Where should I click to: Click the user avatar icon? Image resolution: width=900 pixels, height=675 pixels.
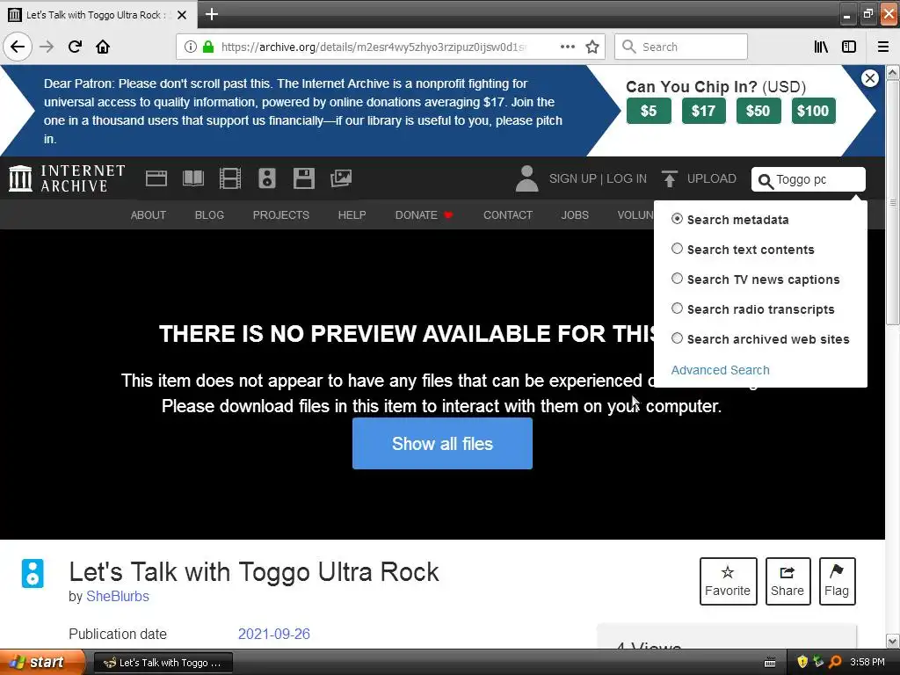tap(526, 178)
